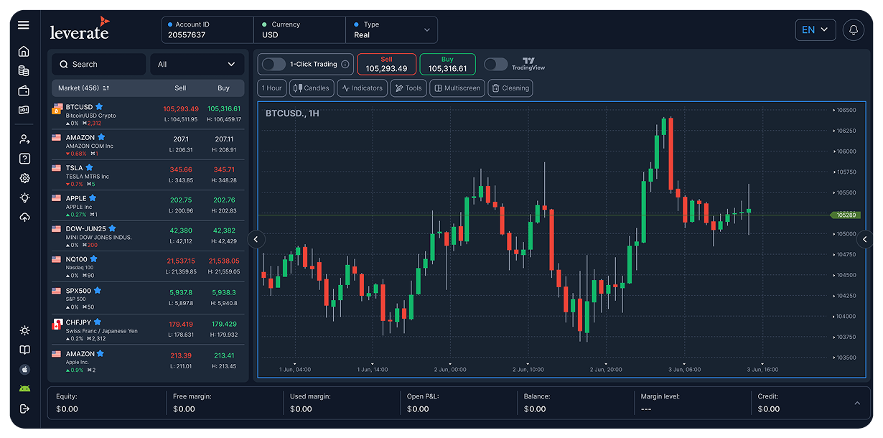Open the chart Tools menu
This screenshot has width=883, height=438.
click(408, 88)
